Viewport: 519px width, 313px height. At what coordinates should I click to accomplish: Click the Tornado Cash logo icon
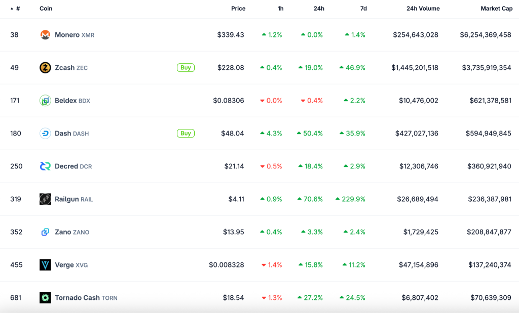point(45,298)
